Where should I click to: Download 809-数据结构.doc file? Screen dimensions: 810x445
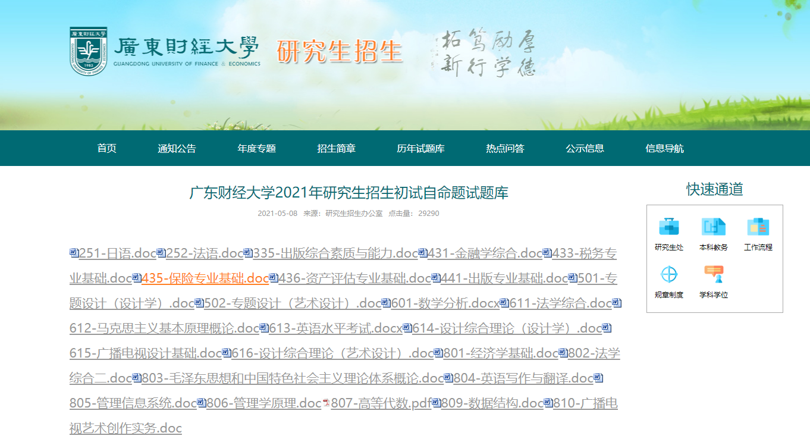click(x=492, y=403)
